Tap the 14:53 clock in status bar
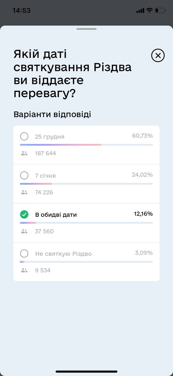Screen dimensions: 173x376 (22, 11)
